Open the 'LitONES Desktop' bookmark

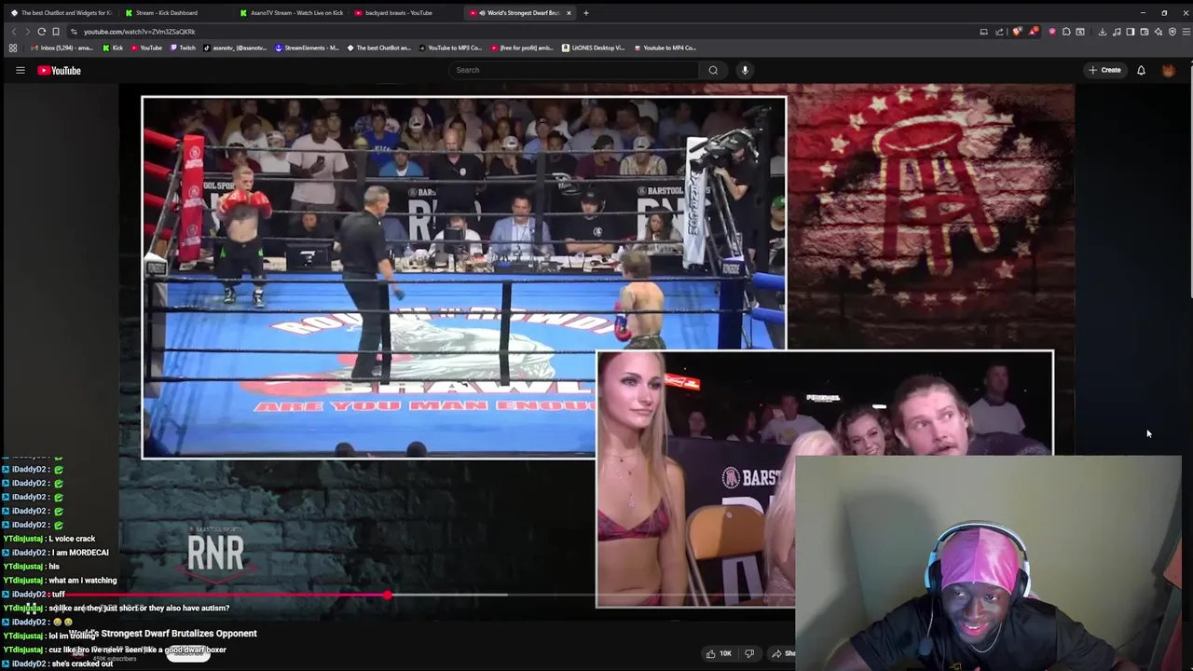(593, 48)
